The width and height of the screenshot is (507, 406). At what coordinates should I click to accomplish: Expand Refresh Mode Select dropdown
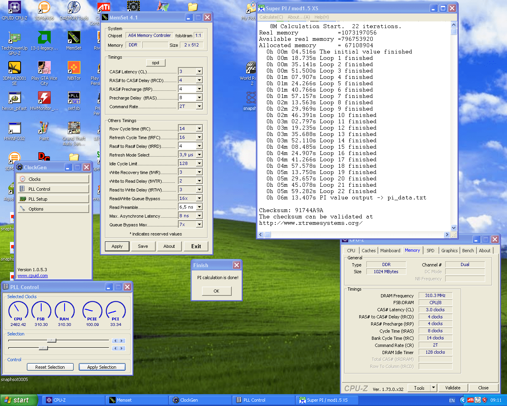coord(199,155)
